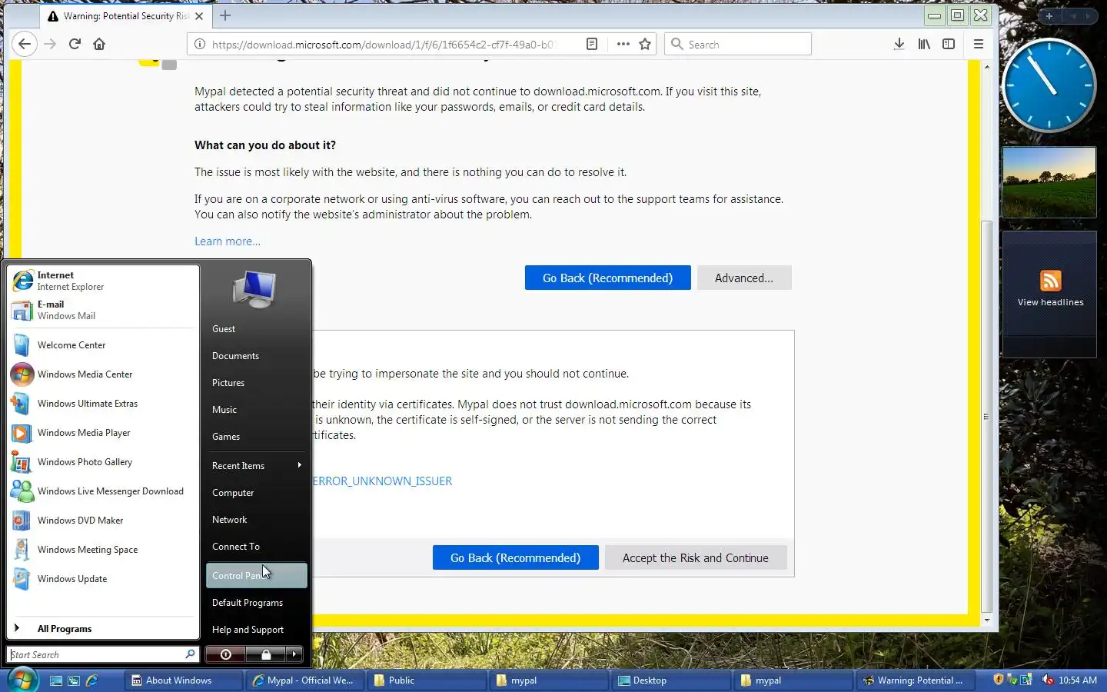Open the hamburger application menu

click(979, 44)
